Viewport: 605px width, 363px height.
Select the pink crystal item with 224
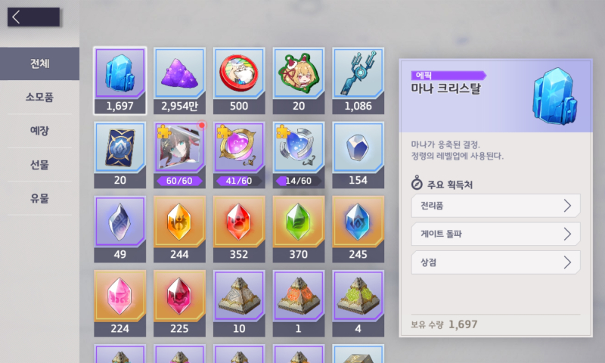tap(120, 303)
